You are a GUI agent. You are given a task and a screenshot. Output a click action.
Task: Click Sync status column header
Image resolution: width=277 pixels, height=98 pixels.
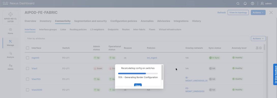(x=215, y=48)
